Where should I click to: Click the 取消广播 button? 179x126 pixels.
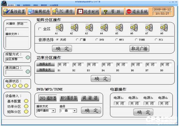pyautogui.click(x=139, y=49)
